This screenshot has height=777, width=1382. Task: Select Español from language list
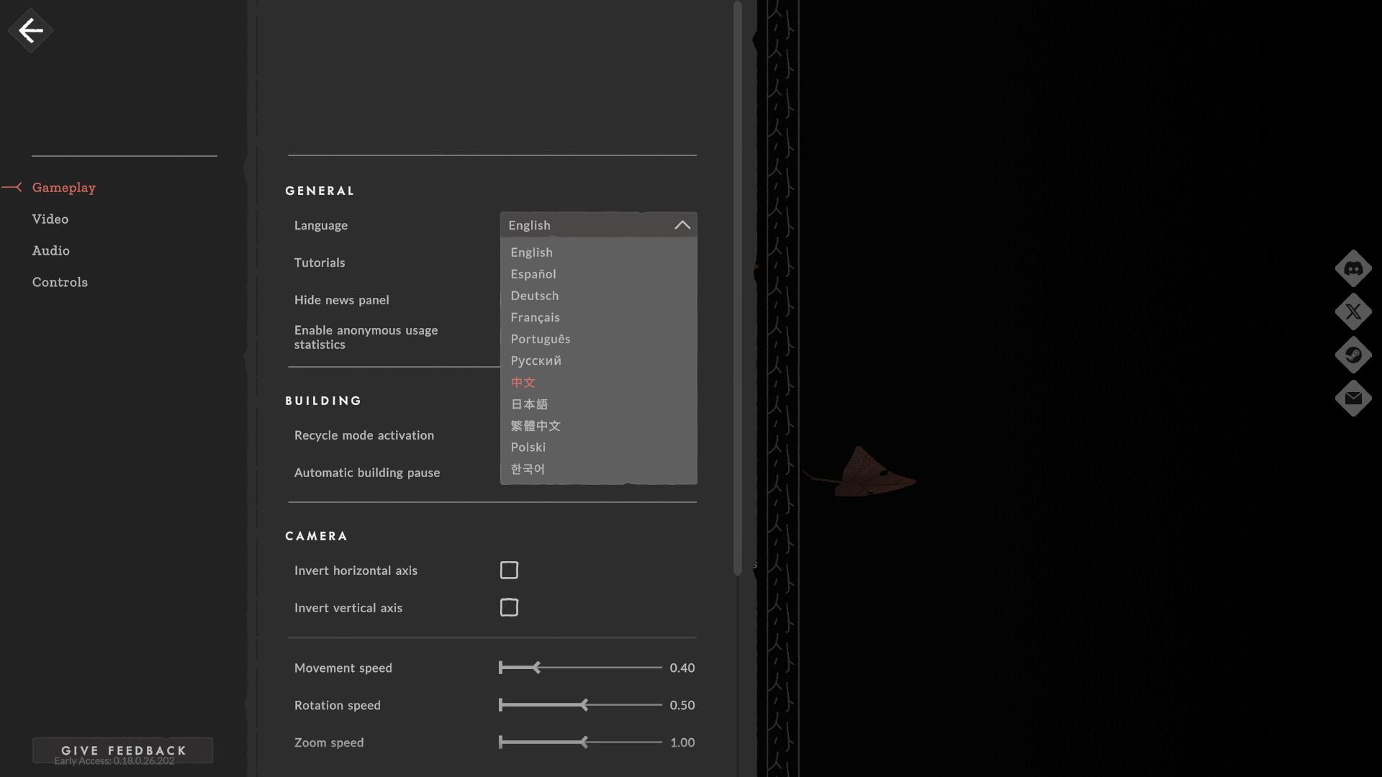click(x=533, y=274)
